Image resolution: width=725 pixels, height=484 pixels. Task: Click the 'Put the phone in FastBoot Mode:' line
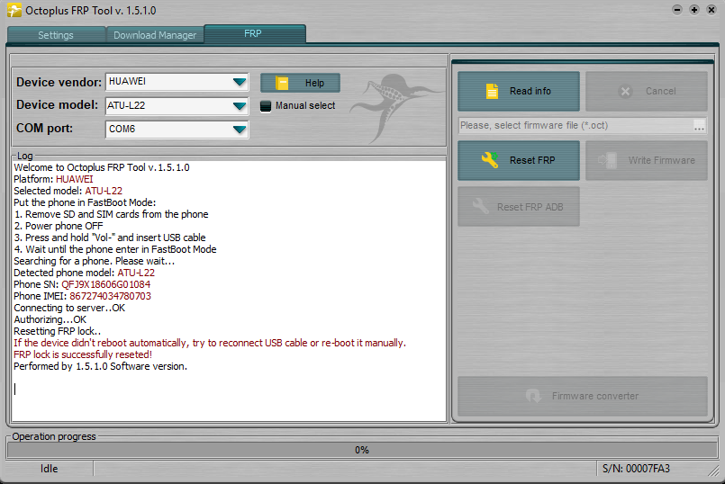click(85, 202)
